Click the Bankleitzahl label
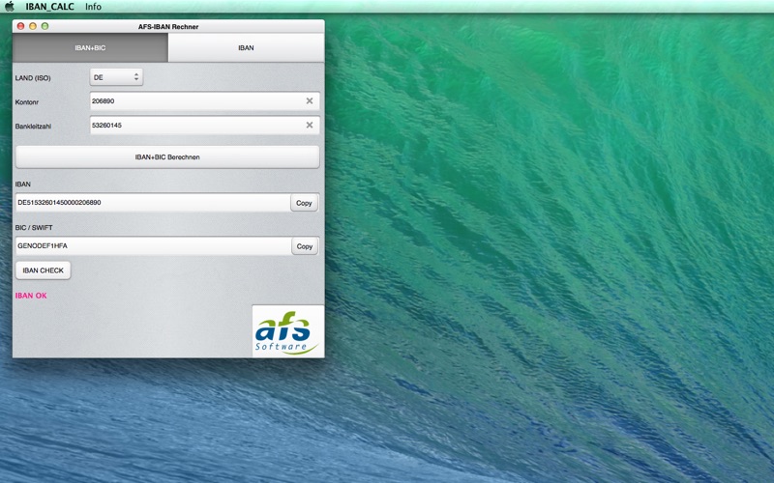This screenshot has width=774, height=483. tap(33, 127)
